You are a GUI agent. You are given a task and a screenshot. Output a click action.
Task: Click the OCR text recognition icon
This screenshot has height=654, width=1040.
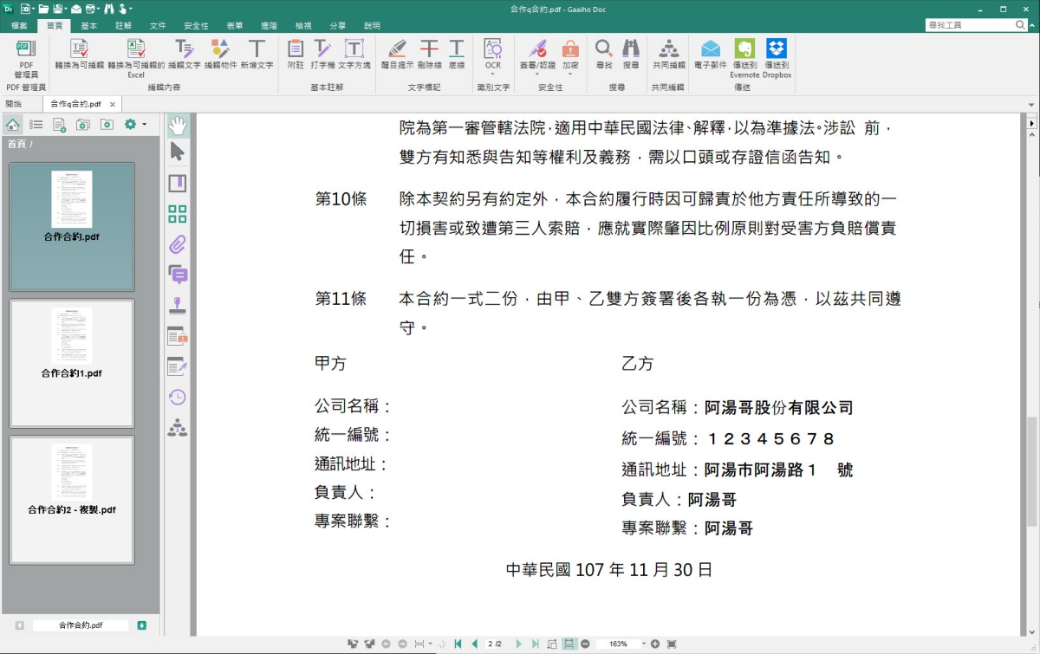pos(492,53)
